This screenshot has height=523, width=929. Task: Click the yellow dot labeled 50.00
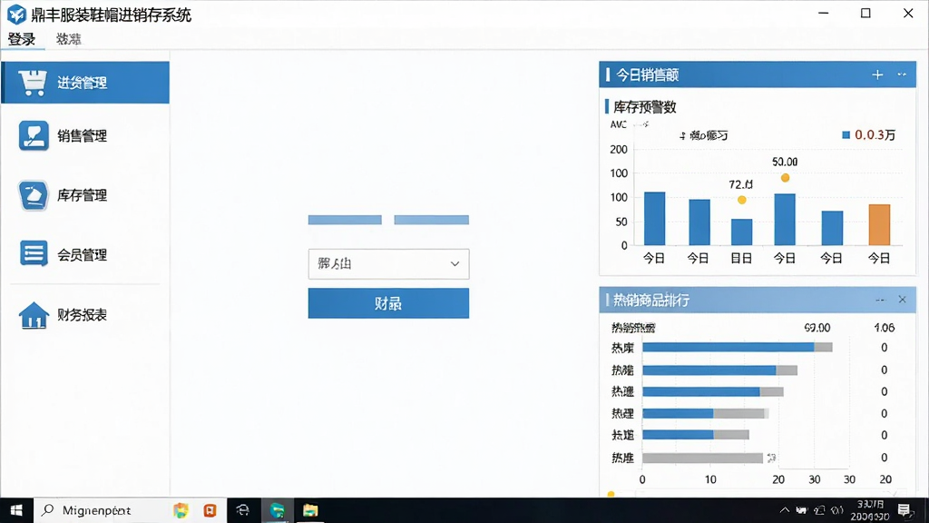(x=785, y=178)
